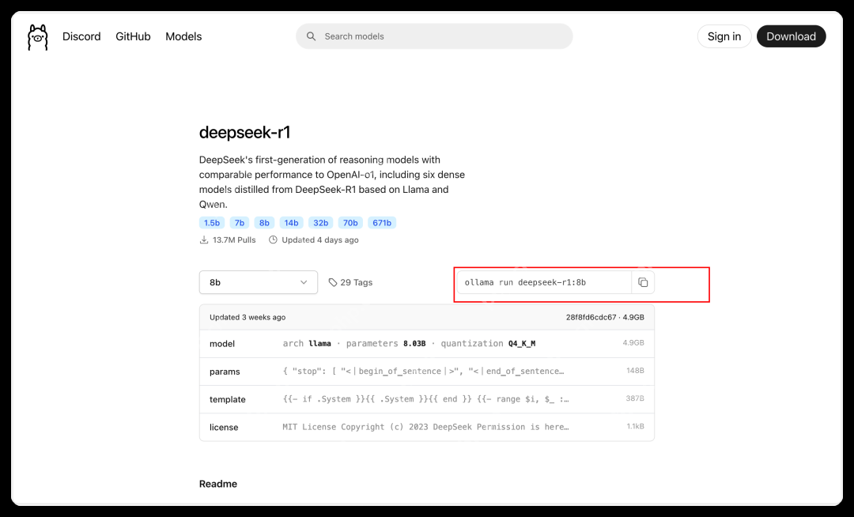Select the 14b size tag
Screen dimensions: 854x517
(291, 223)
